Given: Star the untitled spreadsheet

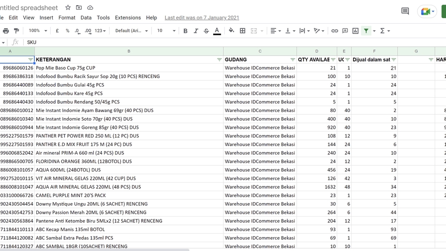Looking at the screenshot, I should pos(68,8).
